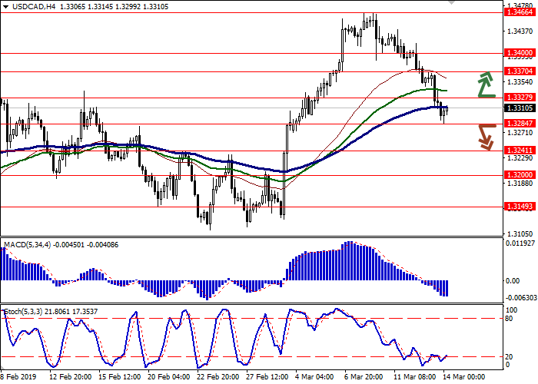Click the 12 Feb 20:00 time label
The width and height of the screenshot is (538, 384).
click(x=70, y=377)
